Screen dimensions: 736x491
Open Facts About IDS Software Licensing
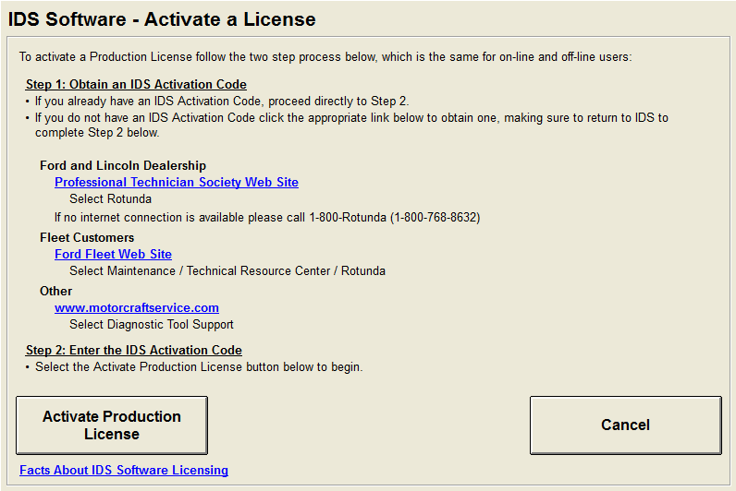pos(124,471)
